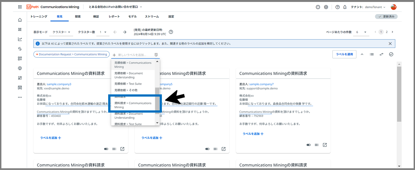Open the second sidebar icon below Home

pyautogui.click(x=20, y=30)
